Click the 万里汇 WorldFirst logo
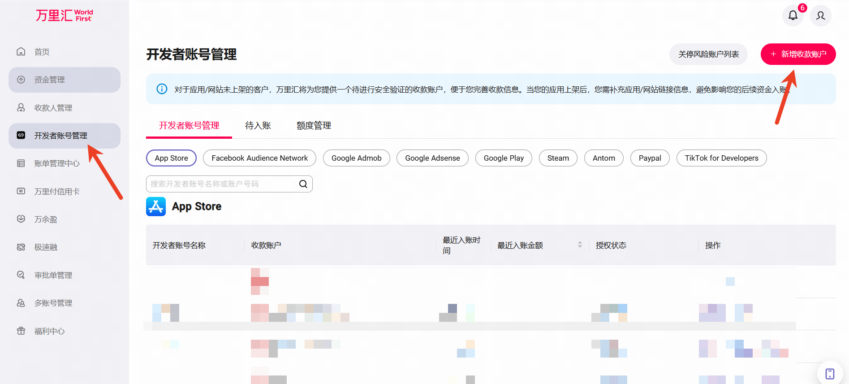 [x=64, y=16]
